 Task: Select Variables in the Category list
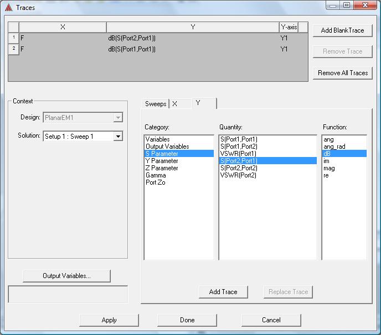[x=179, y=139]
